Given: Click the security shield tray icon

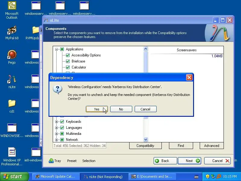Looking at the screenshot, I should 208,176.
